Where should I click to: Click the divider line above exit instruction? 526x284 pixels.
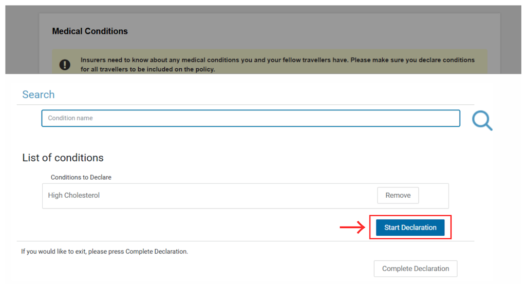246,241
